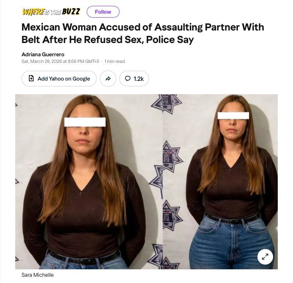Viewport: 293px width, 283px height.
Task: Select the Add Yahoo on Google text
Action: click(x=64, y=79)
